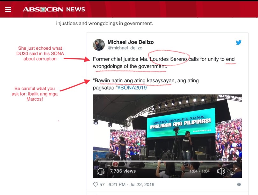Mute the video with the speaker icon
Screen dimensions: 258x195
[221, 171]
